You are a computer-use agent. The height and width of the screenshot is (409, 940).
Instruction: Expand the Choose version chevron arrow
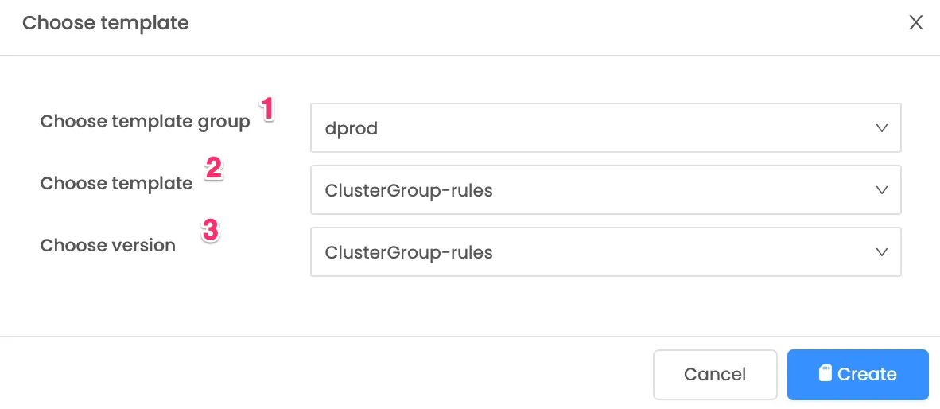[881, 252]
